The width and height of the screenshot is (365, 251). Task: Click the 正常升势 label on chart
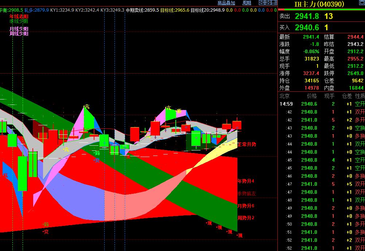click(246, 145)
